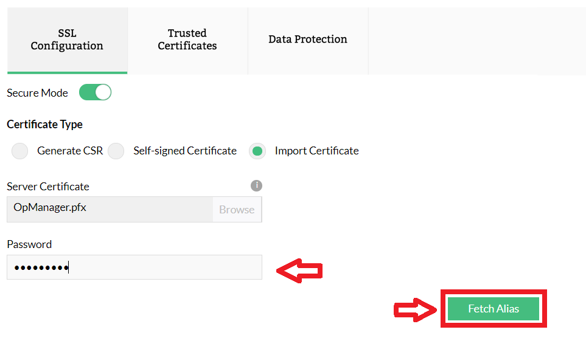Screen dimensions: 586x338
Task: Click the Secure Mode label text
Action: point(37,93)
